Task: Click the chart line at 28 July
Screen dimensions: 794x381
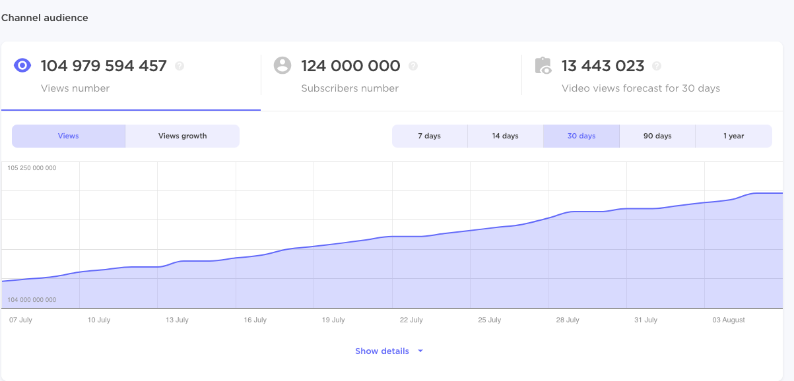Action: (568, 212)
